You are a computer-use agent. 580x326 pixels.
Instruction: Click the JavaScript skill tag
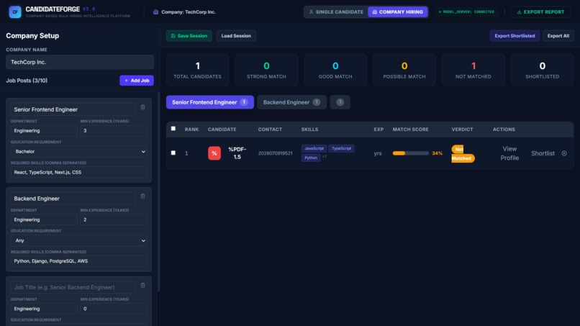314,148
